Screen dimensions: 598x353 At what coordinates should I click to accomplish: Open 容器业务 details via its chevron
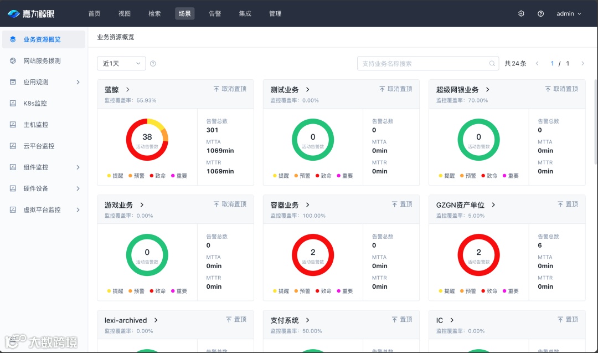pyautogui.click(x=307, y=205)
